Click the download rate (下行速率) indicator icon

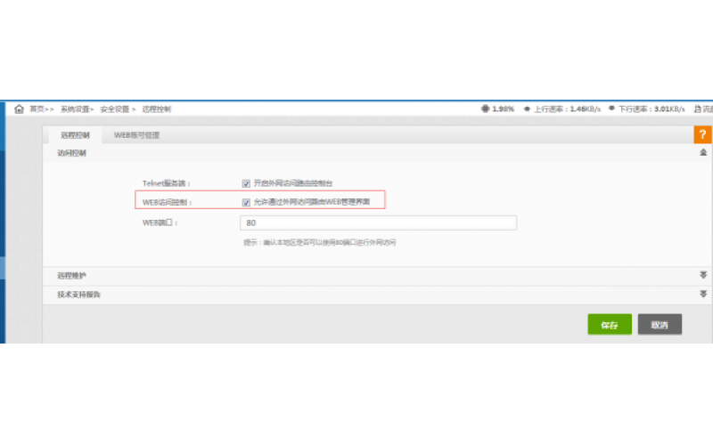[x=611, y=109]
